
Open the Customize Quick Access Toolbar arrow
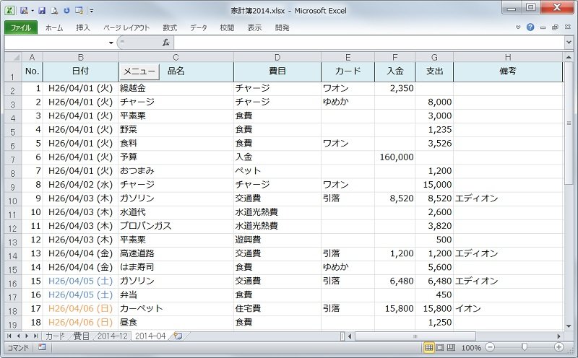click(92, 11)
